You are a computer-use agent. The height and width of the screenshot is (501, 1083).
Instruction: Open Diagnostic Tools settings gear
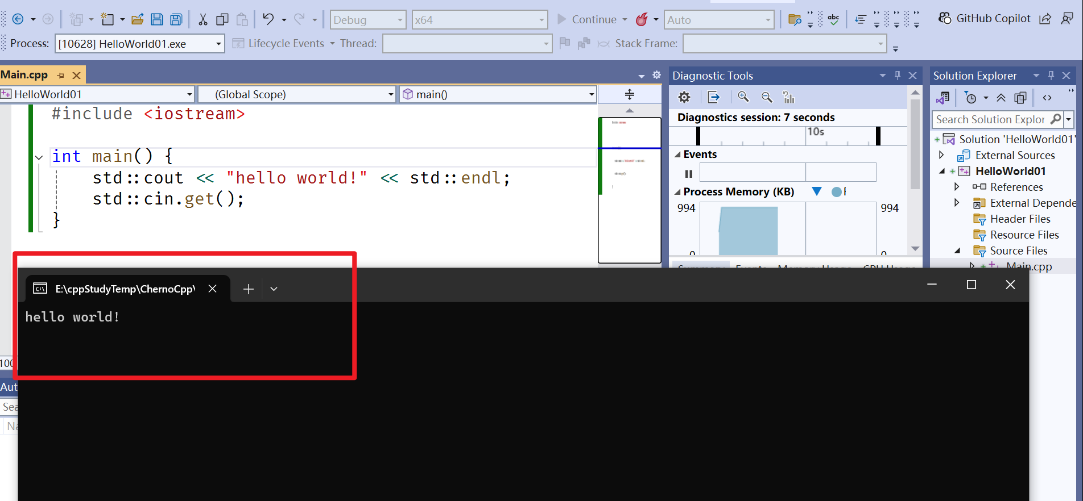[684, 97]
